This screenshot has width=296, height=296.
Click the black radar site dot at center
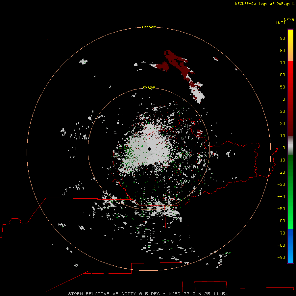click(150, 149)
